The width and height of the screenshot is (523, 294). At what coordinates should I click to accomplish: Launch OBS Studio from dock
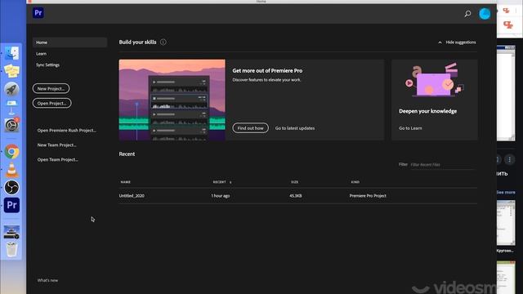[x=11, y=188]
